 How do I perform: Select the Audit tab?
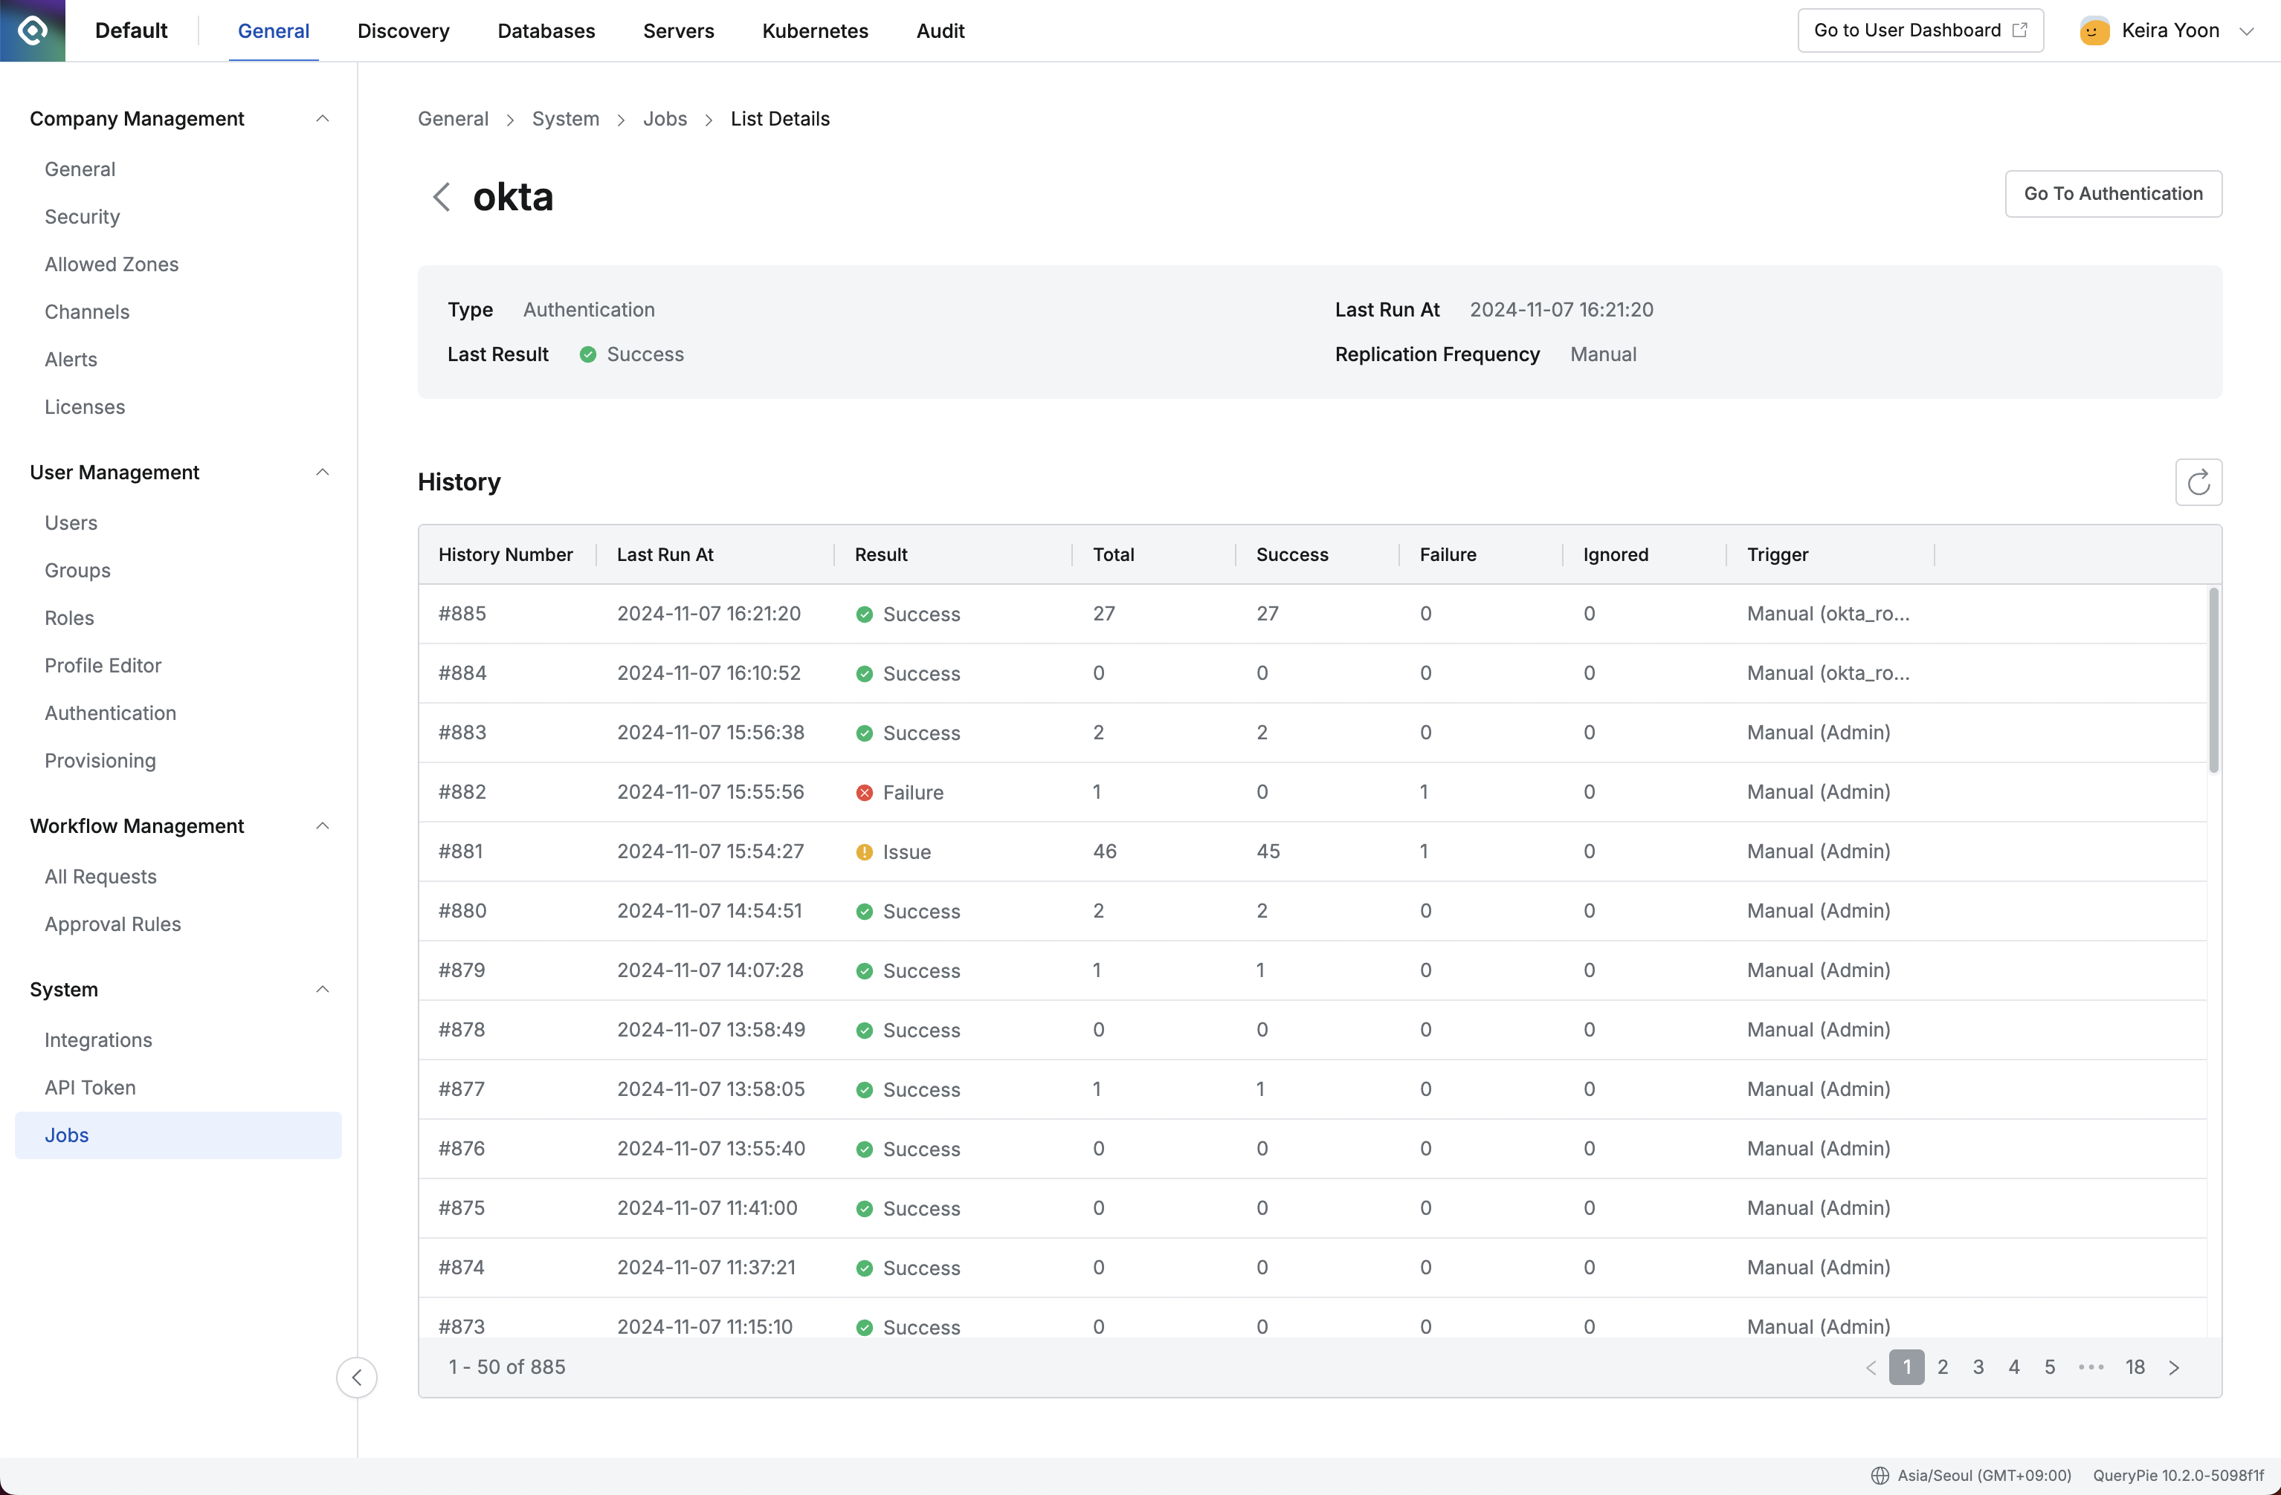(x=940, y=30)
